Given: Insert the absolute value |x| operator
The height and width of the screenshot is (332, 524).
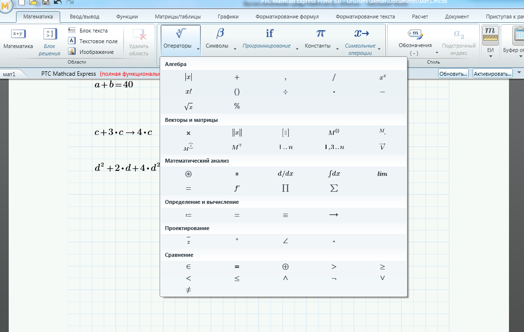Looking at the screenshot, I should tap(188, 77).
